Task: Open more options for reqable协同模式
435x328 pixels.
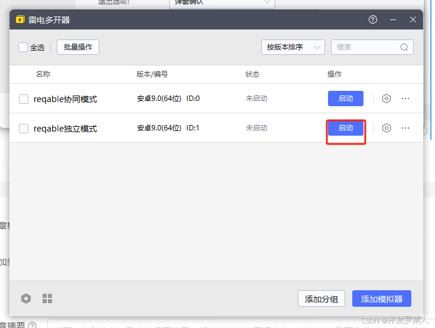Action: [x=405, y=99]
